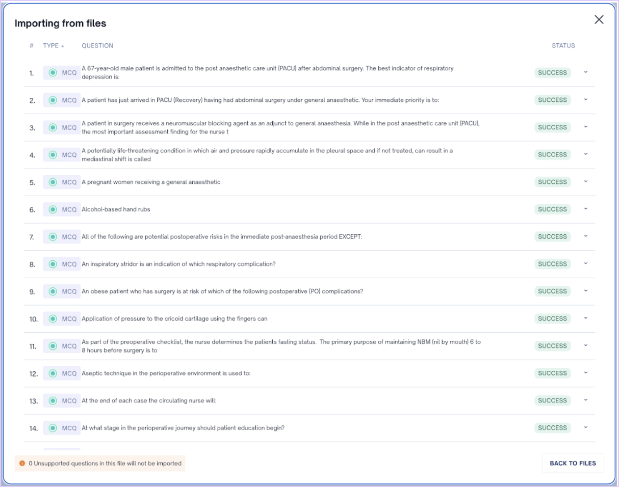
Task: Select question 'At the end of each case'
Action: pos(149,401)
